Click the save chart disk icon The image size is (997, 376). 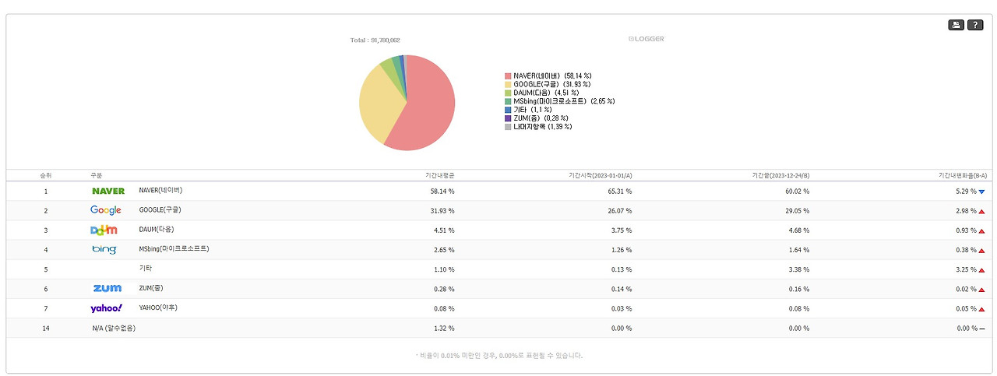(x=956, y=26)
